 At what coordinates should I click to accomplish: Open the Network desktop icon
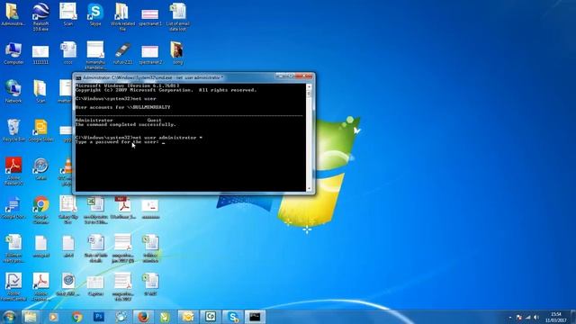pos(13,91)
